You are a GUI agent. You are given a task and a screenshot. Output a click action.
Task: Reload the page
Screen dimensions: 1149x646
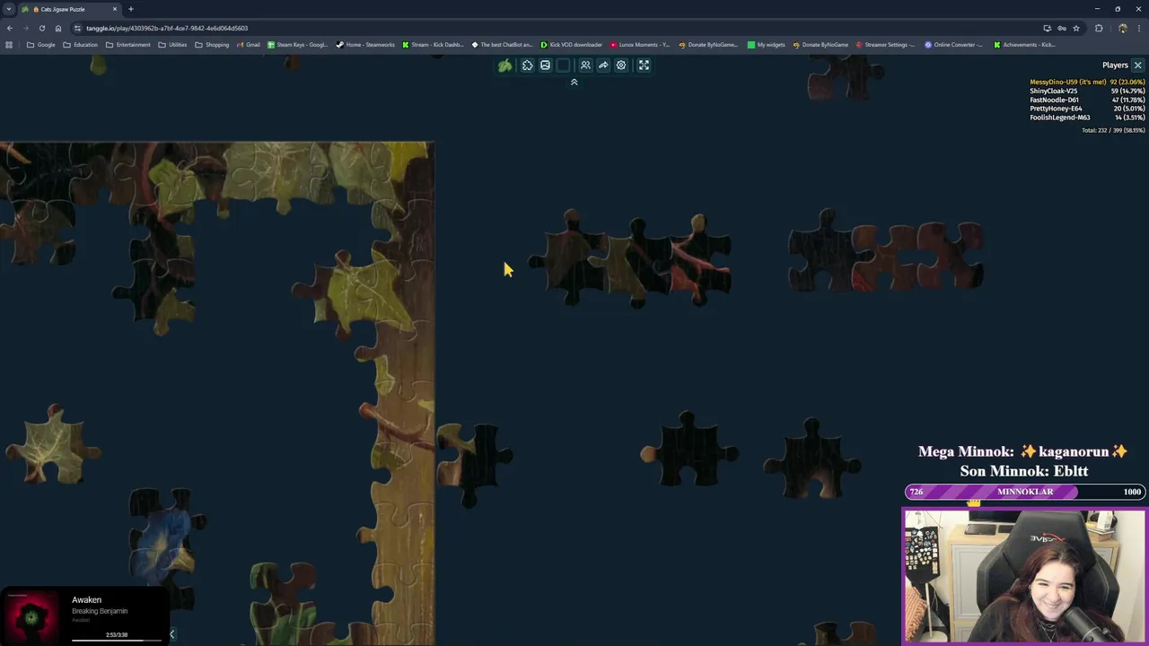click(x=41, y=28)
